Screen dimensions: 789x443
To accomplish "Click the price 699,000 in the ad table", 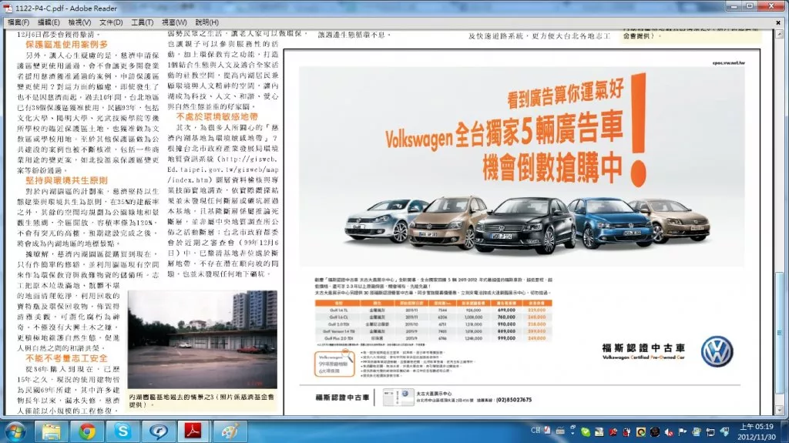I will click(506, 310).
